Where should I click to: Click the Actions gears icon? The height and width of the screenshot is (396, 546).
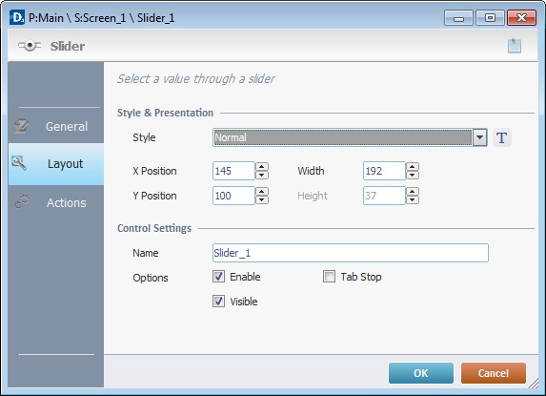22,202
